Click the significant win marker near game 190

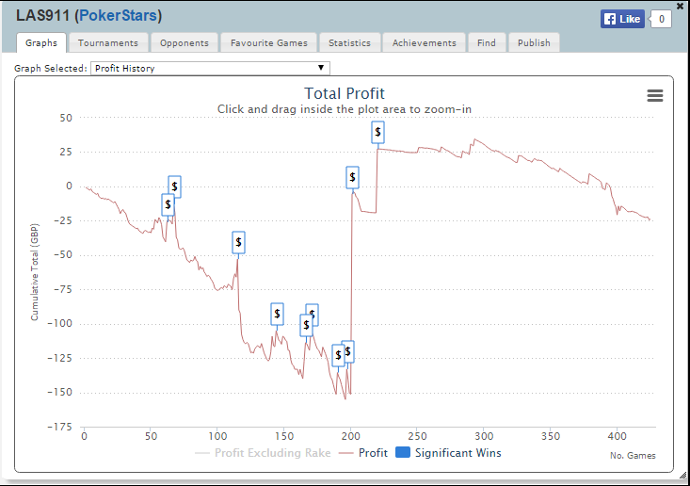click(x=338, y=355)
